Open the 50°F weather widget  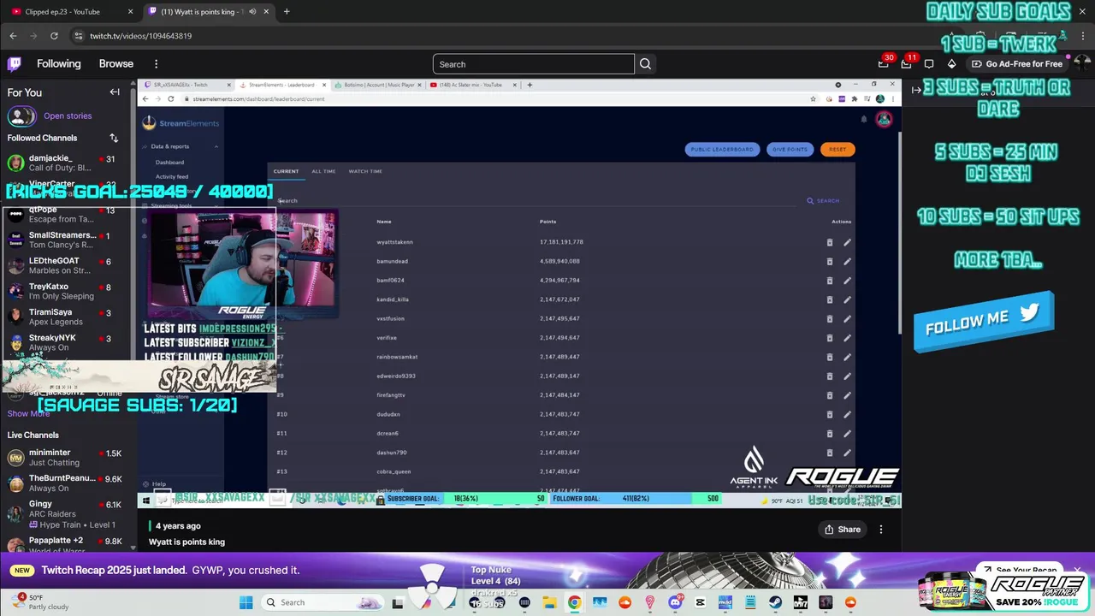point(38,602)
